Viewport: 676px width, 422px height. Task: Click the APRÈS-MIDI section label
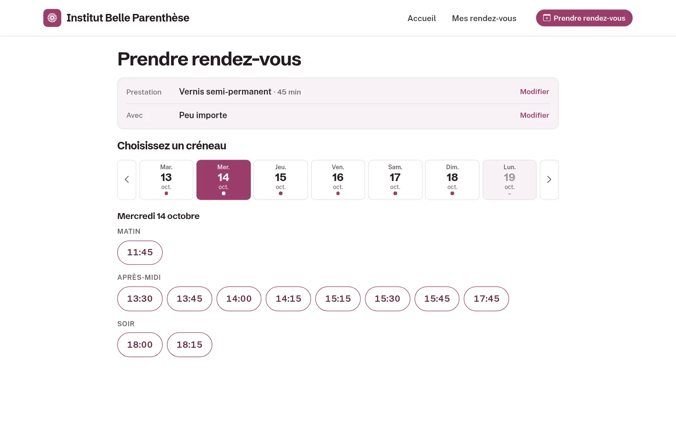139,277
